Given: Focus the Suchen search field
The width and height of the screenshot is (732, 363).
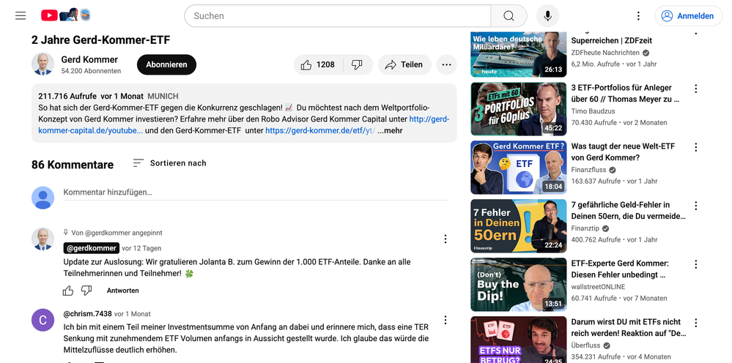Looking at the screenshot, I should click(x=338, y=16).
